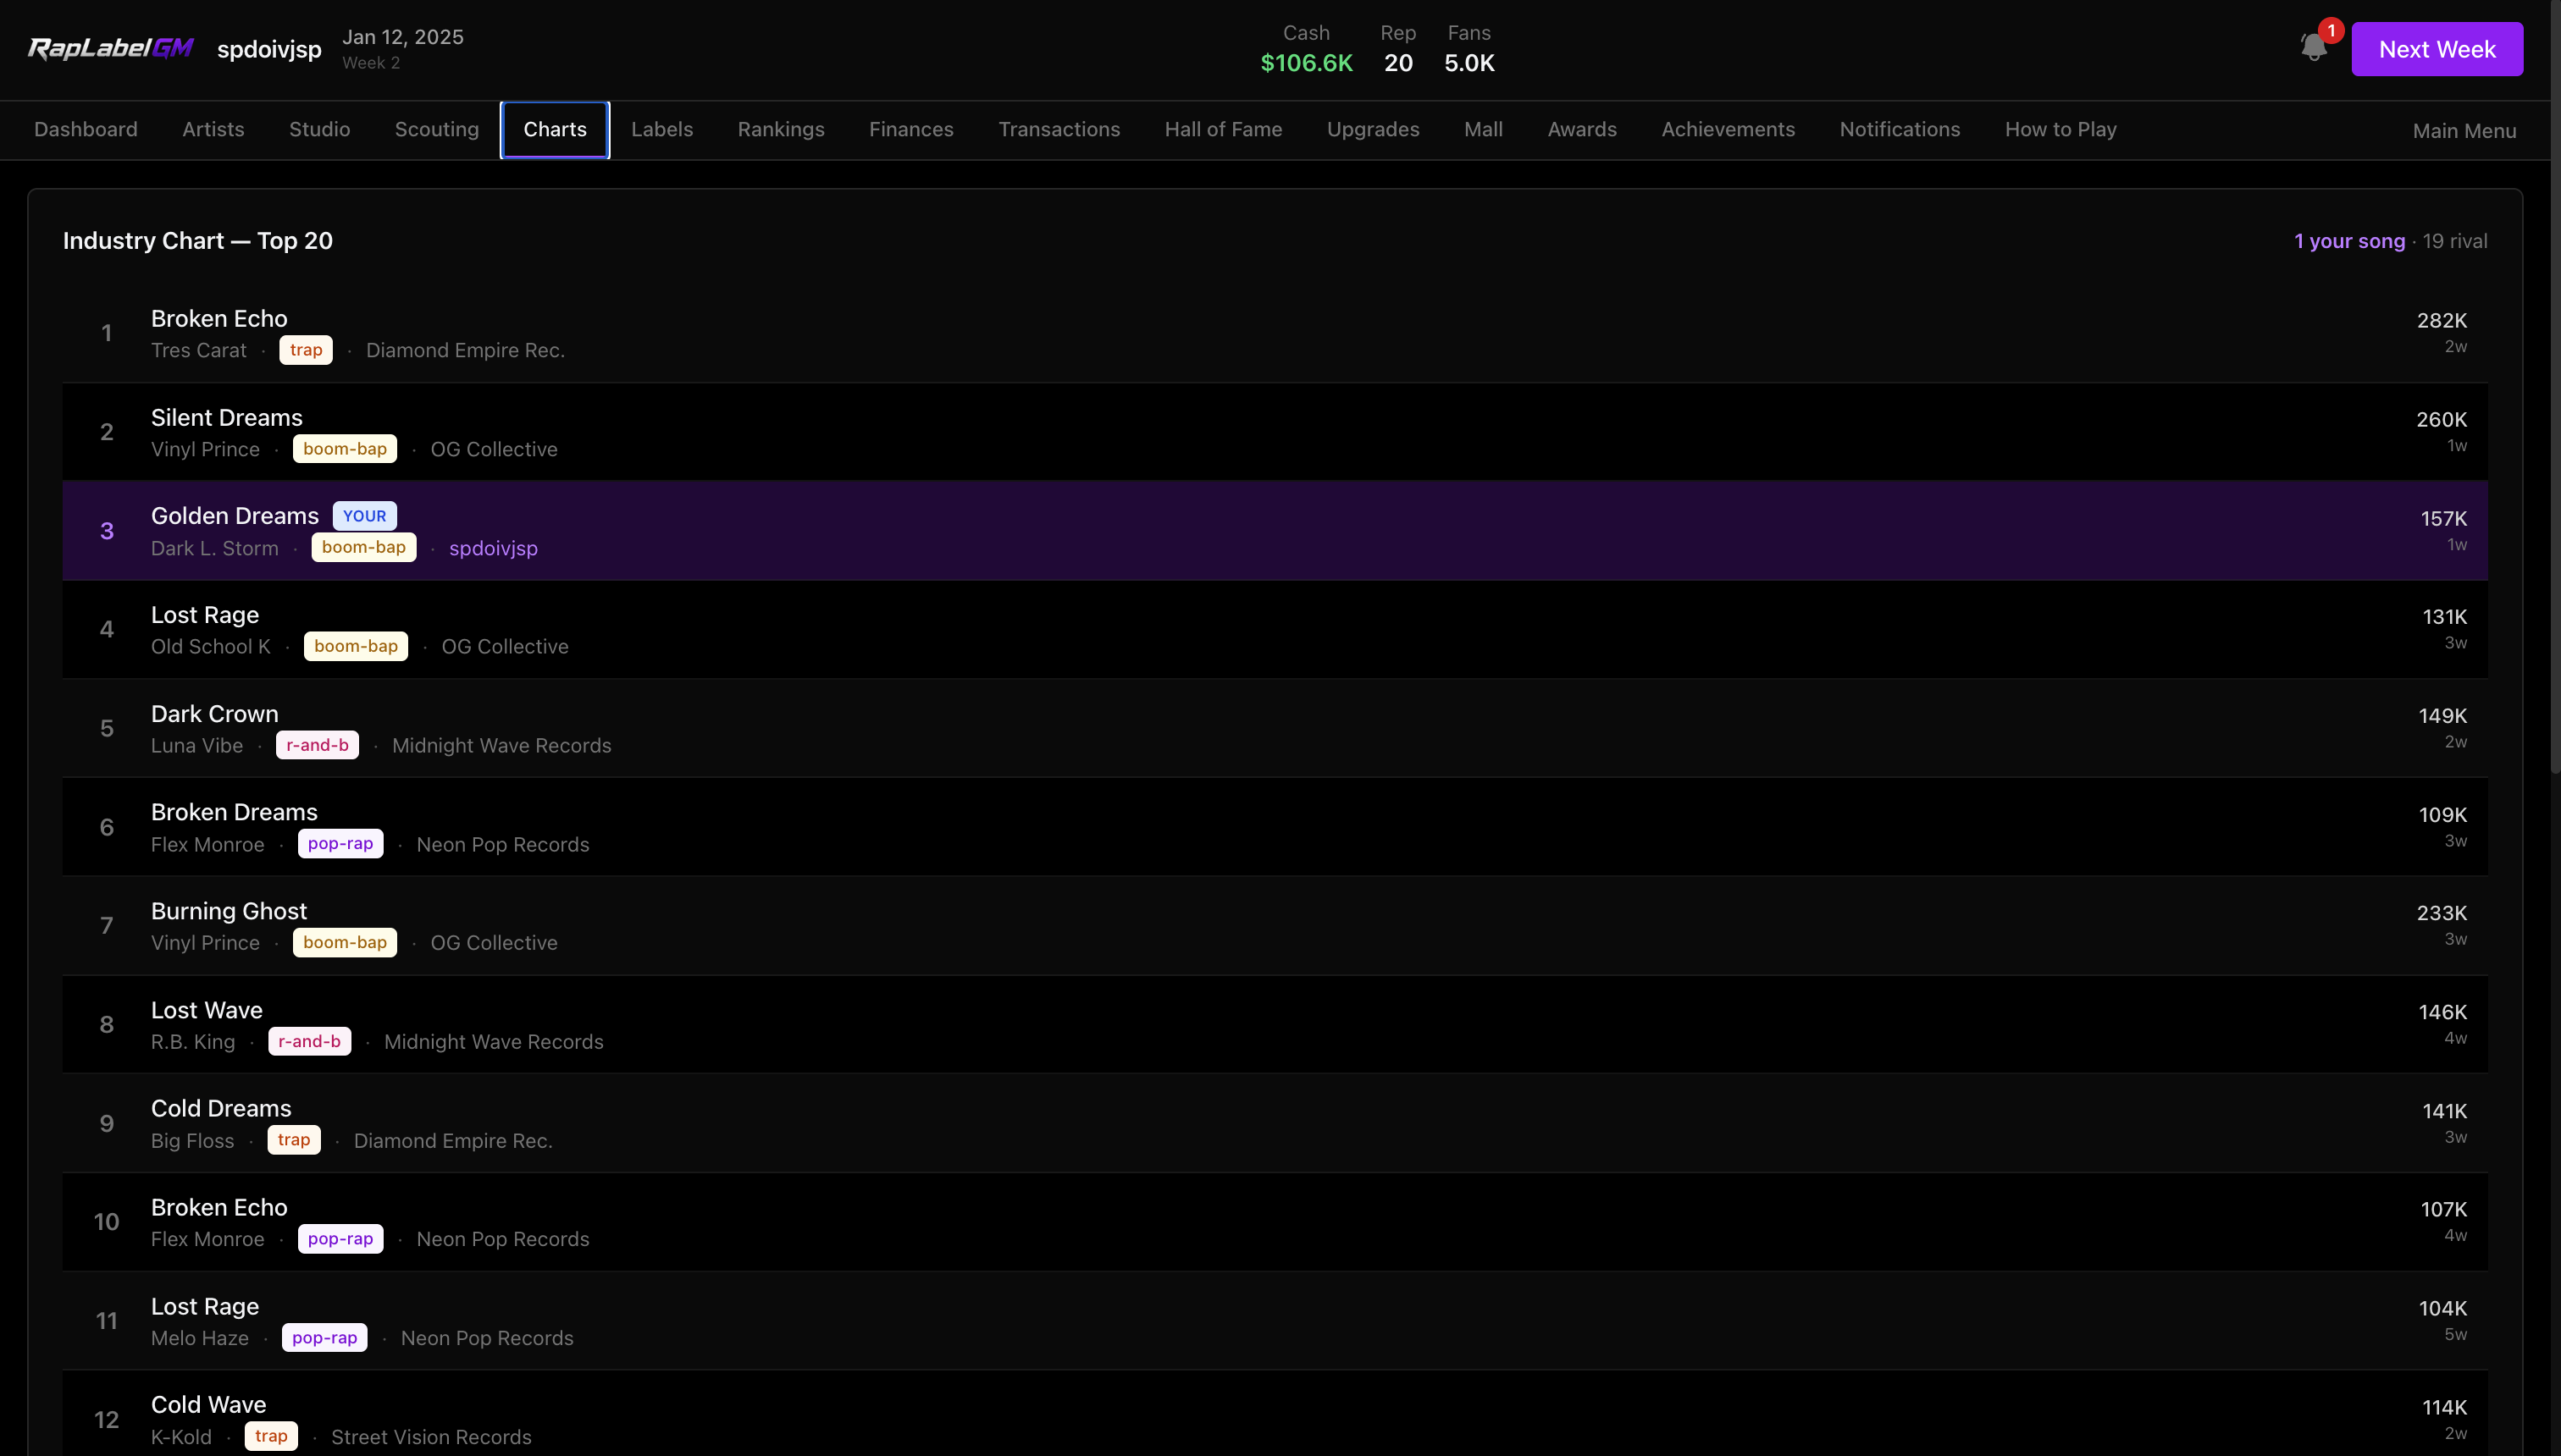Click the Cash value $106.6K
Viewport: 2561px width, 1456px height.
[x=1307, y=63]
